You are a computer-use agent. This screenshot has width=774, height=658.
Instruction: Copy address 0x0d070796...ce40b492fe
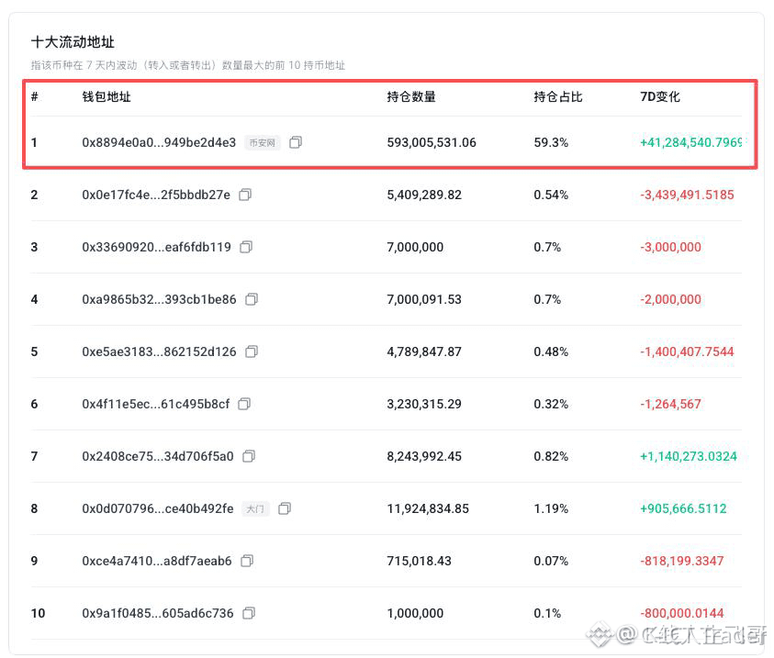285,508
